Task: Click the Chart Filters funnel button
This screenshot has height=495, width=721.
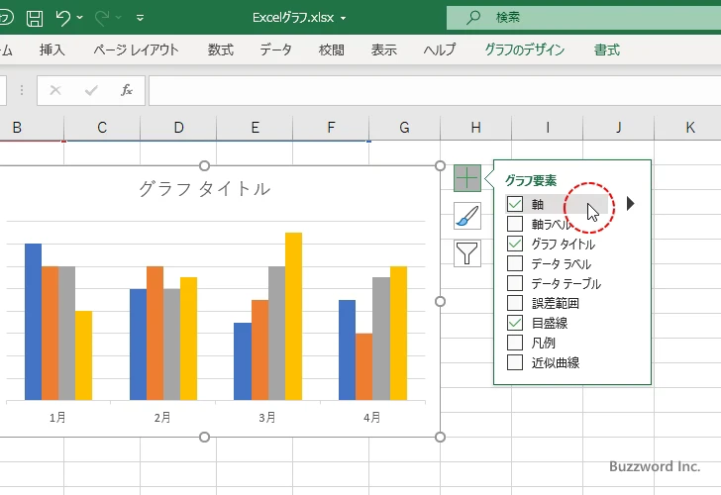Action: (x=467, y=253)
